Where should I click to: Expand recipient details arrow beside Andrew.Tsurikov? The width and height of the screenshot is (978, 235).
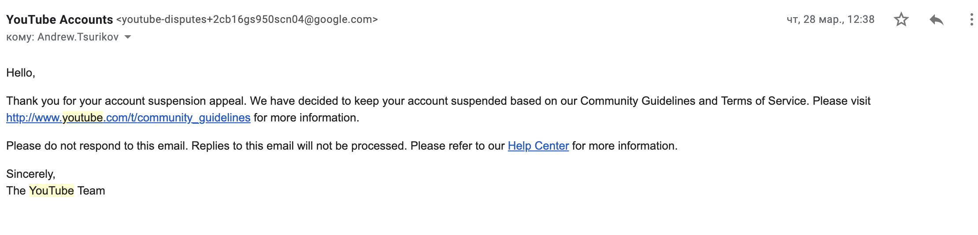coord(128,37)
